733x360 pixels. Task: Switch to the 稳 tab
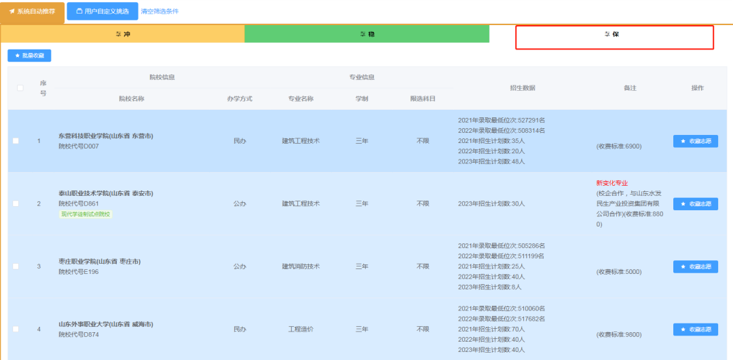coord(366,34)
